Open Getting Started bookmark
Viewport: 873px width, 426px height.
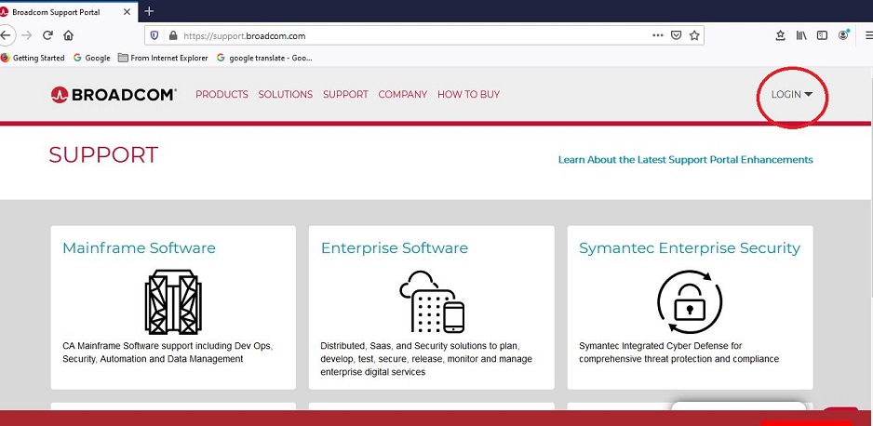33,58
